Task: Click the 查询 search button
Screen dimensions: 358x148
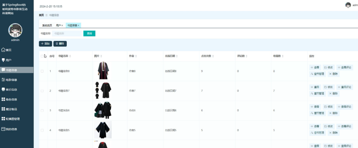Action: click(89, 33)
